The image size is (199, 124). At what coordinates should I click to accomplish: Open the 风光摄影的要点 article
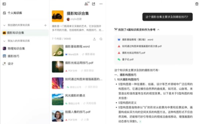[x=75, y=96]
